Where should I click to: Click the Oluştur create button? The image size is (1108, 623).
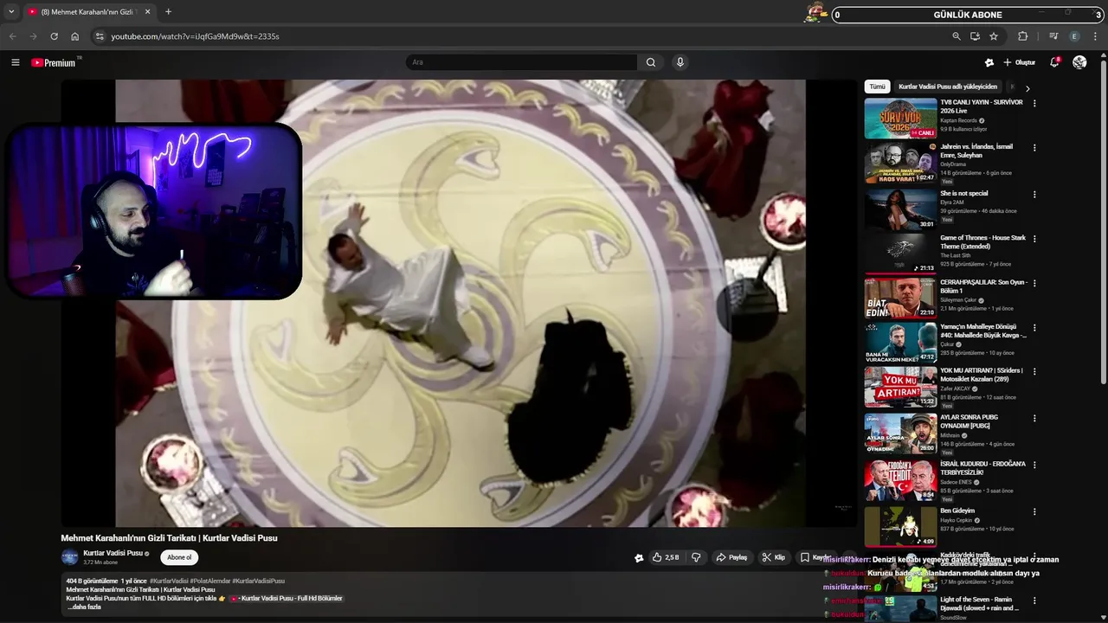point(1019,62)
